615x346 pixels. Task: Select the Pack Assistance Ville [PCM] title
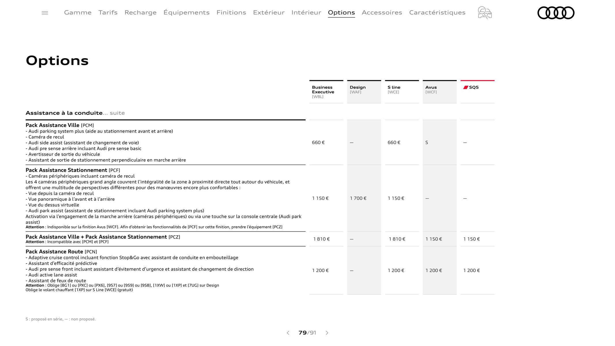(x=60, y=125)
